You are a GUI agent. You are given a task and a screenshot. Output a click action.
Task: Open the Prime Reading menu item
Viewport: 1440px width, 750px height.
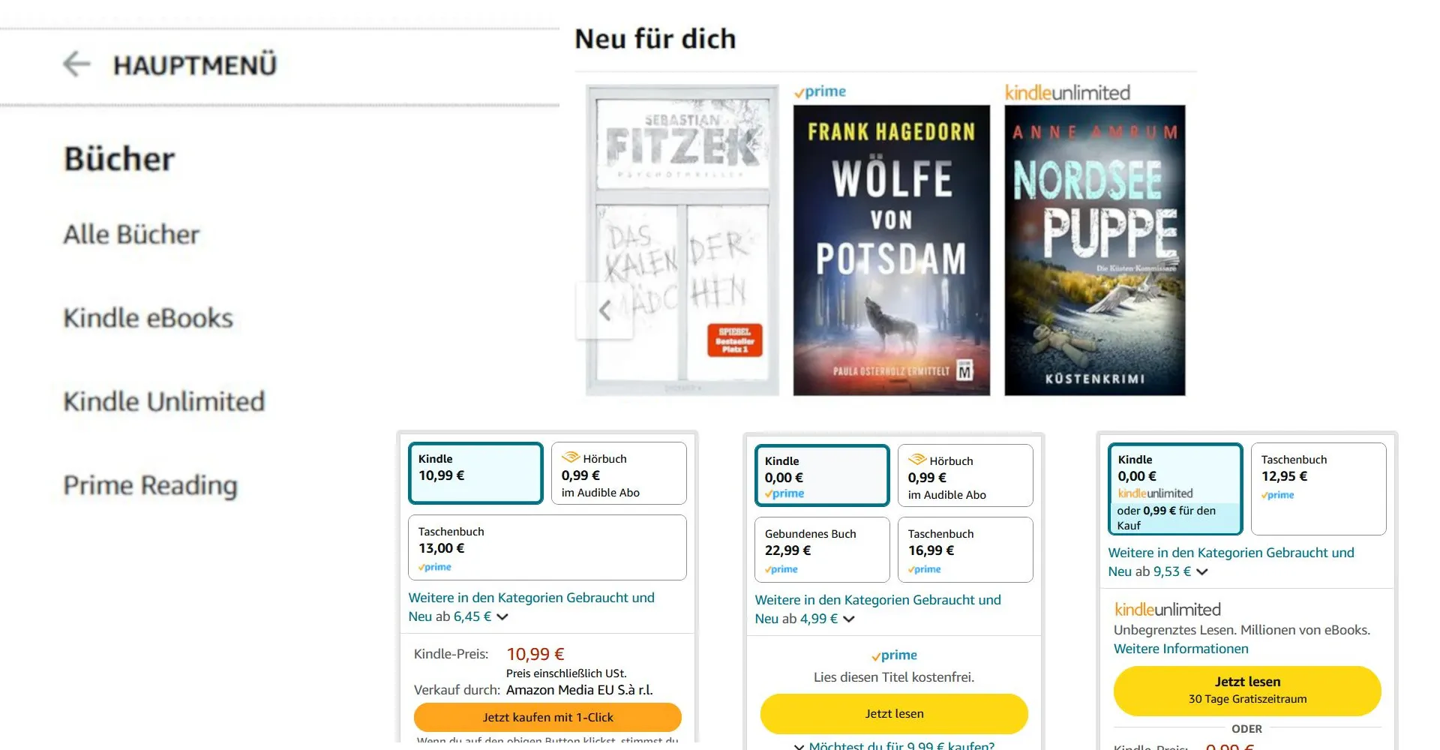click(x=149, y=485)
